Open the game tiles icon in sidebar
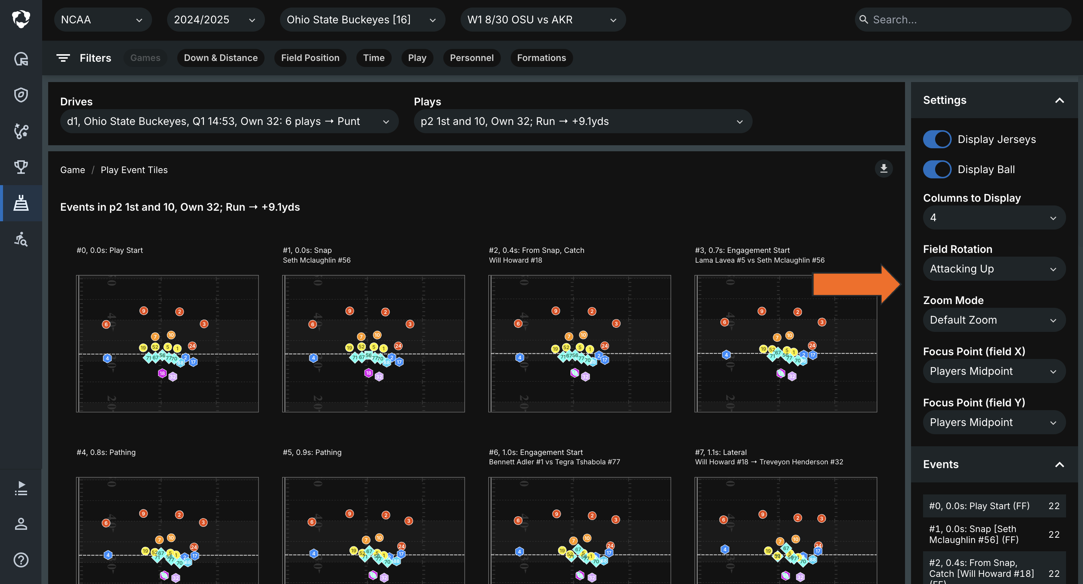This screenshot has height=584, width=1083. point(21,203)
